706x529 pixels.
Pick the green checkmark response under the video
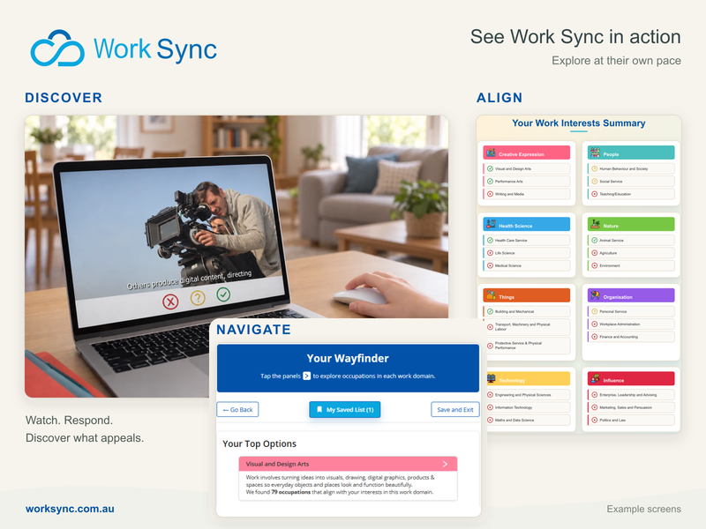click(223, 294)
